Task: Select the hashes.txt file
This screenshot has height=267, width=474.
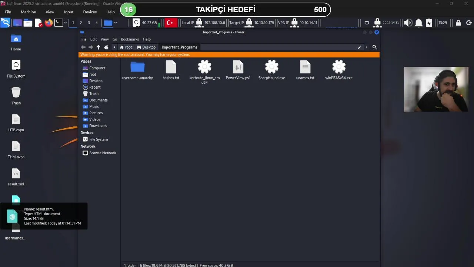Action: tap(171, 70)
